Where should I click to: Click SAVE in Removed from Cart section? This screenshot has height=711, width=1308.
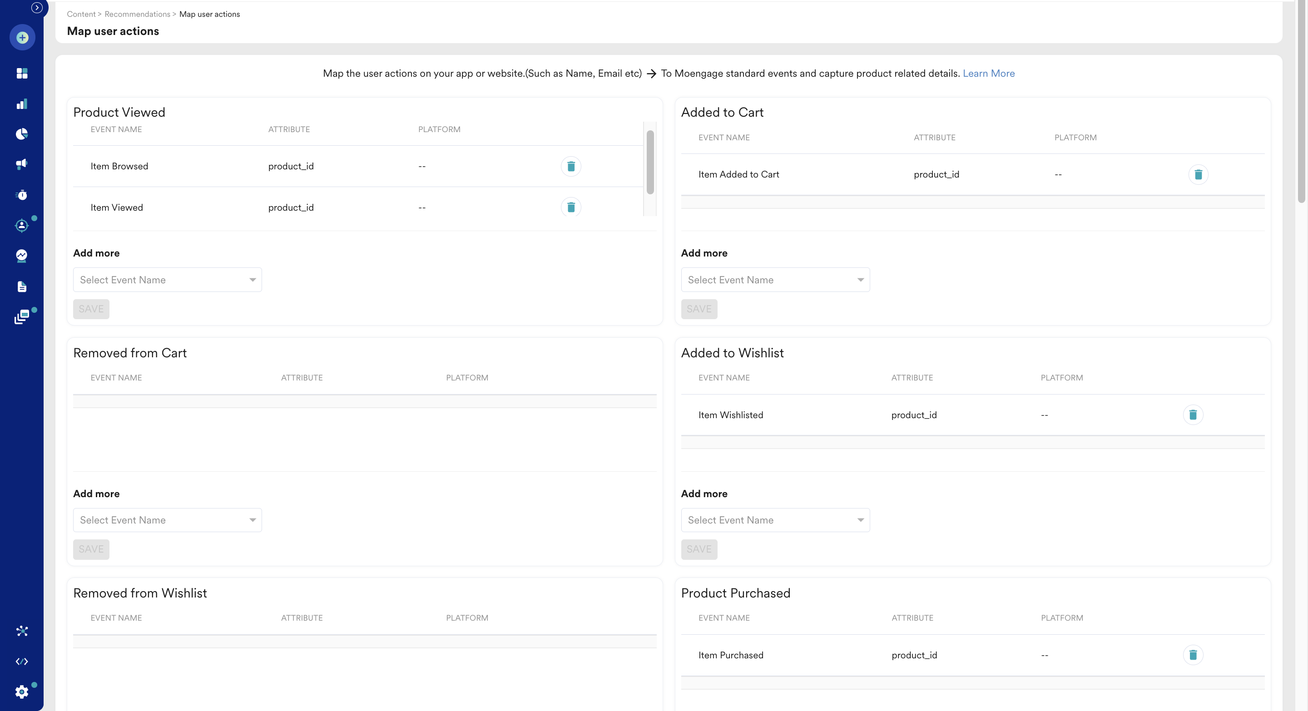tap(91, 550)
